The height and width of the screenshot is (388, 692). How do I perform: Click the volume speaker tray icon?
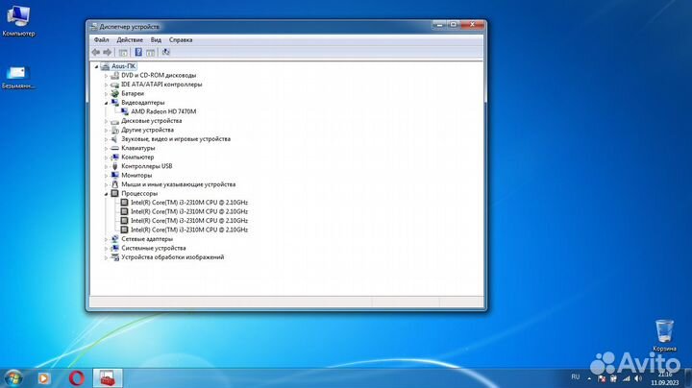638,378
